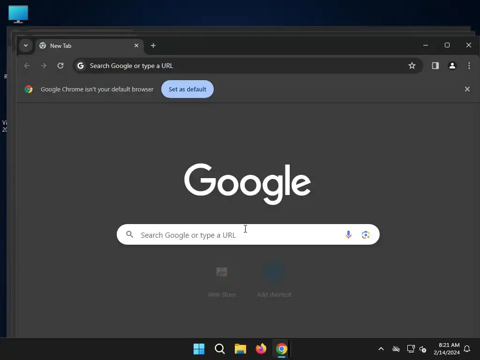Click the infobar text about default browser
480x360 pixels.
97,89
